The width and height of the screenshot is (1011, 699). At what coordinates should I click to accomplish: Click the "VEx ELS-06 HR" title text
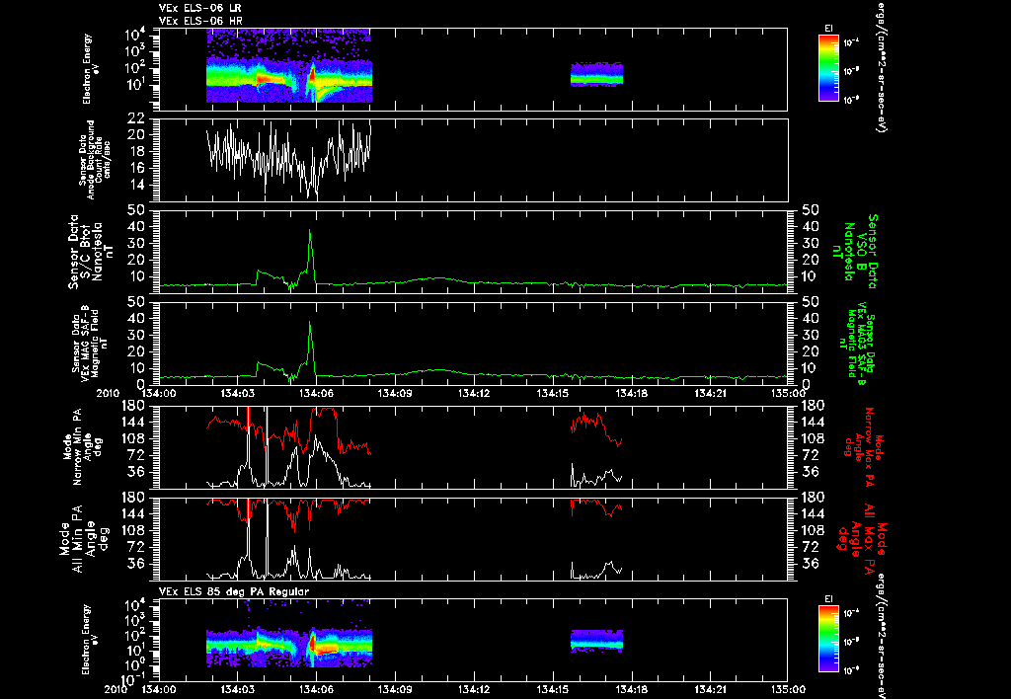click(x=200, y=21)
